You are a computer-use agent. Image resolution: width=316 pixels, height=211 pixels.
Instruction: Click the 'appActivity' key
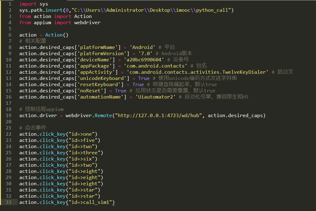[96, 72]
